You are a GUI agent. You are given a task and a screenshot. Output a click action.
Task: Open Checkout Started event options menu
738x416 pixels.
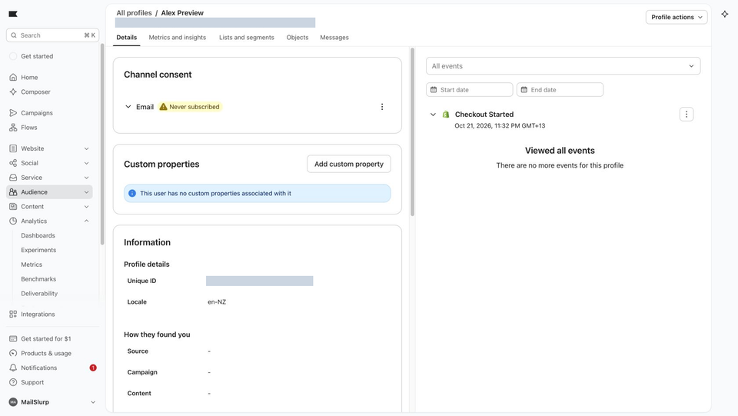click(686, 115)
